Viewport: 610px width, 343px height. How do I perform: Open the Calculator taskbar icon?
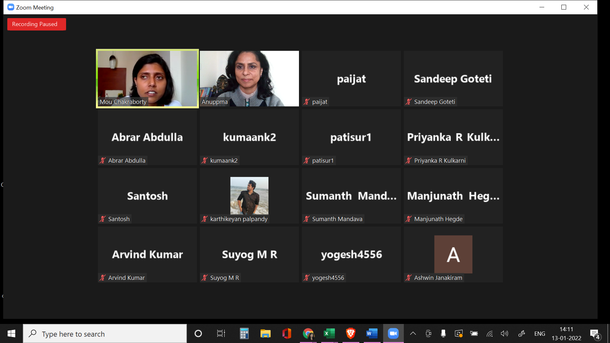point(244,333)
